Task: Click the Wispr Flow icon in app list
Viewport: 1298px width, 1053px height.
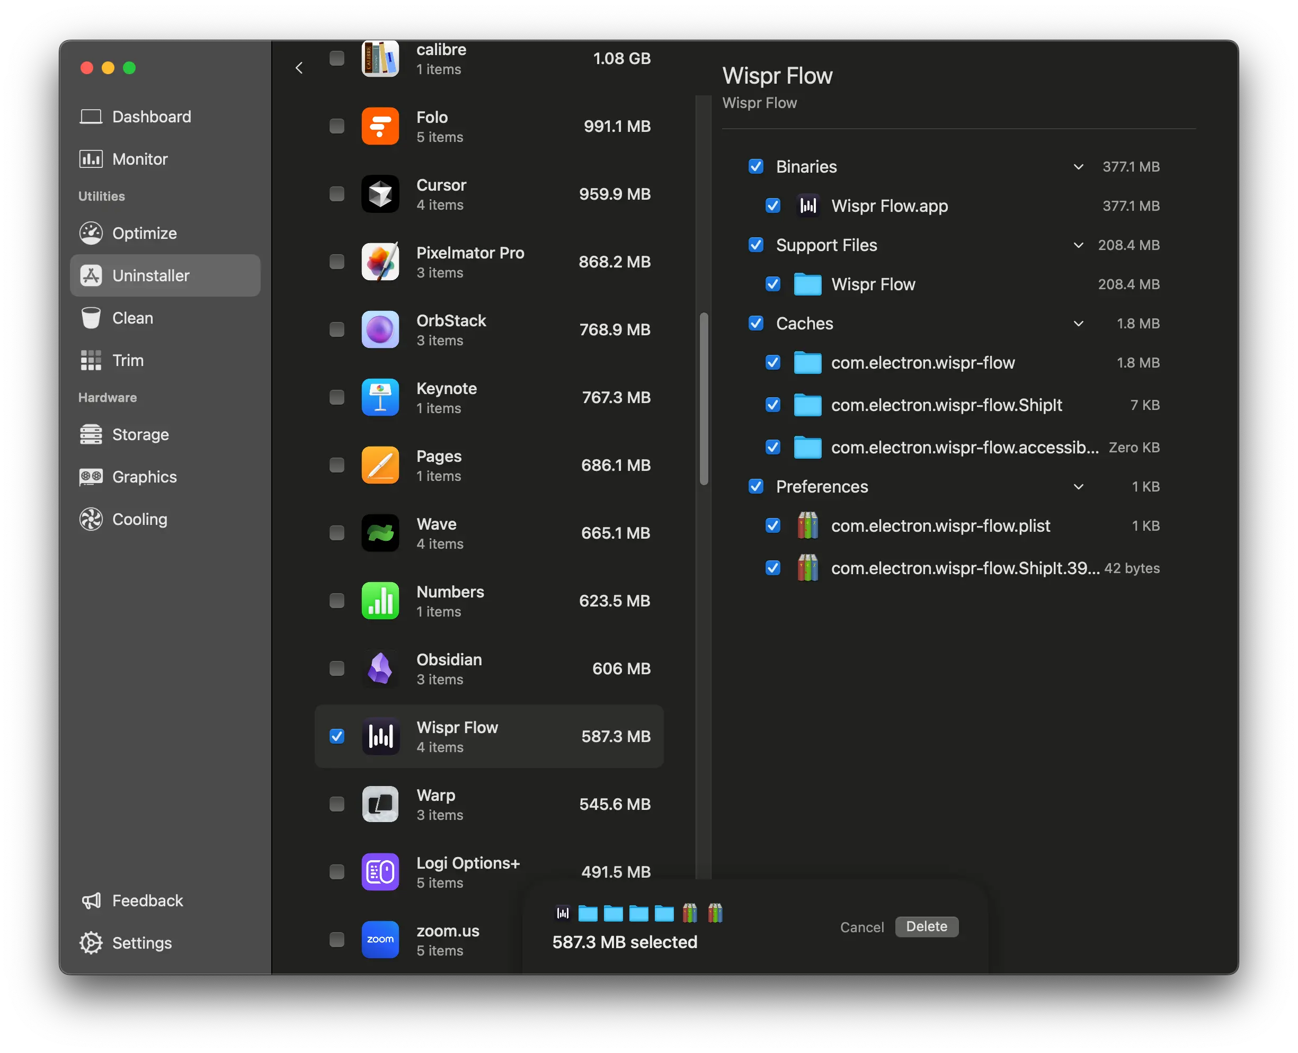Action: (x=380, y=736)
